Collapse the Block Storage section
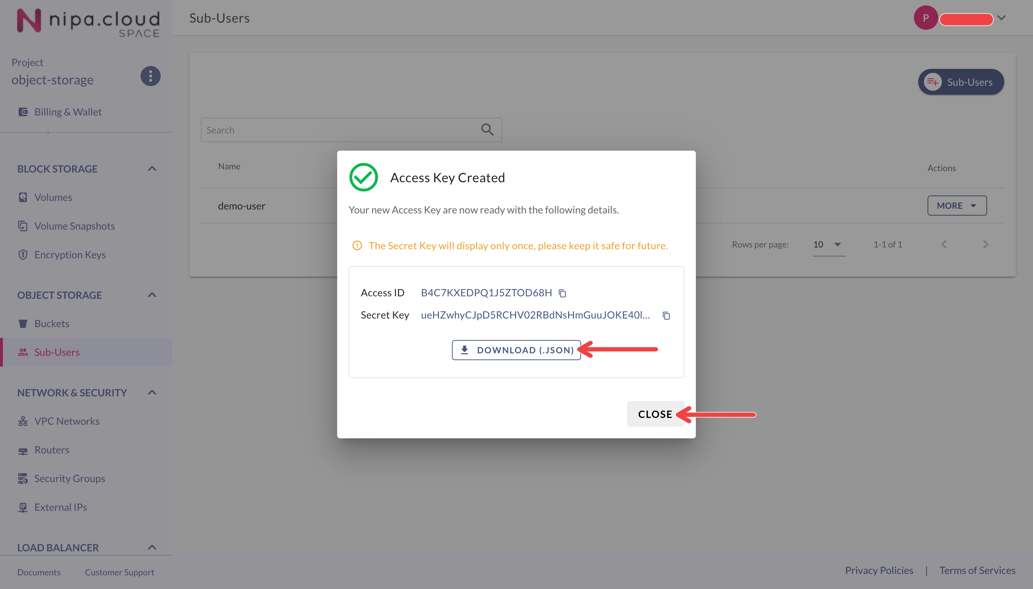 [152, 169]
